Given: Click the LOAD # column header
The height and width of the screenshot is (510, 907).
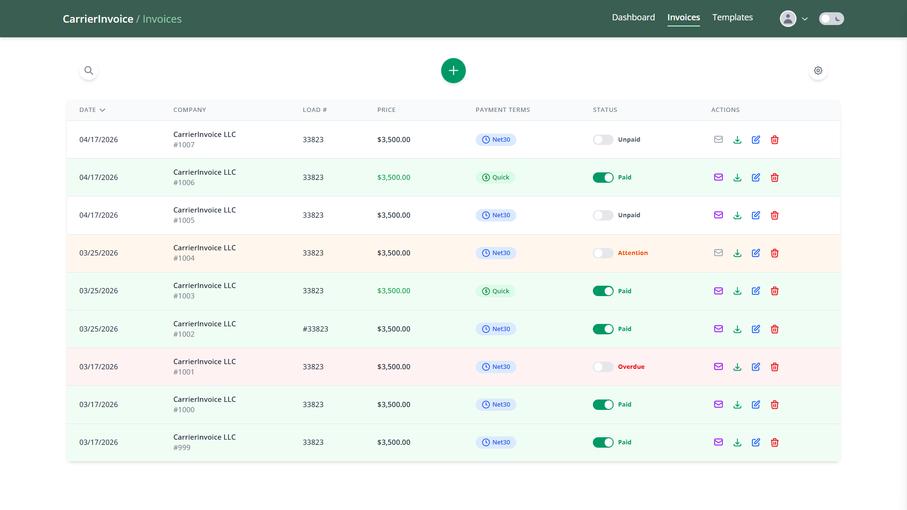Looking at the screenshot, I should (x=315, y=110).
